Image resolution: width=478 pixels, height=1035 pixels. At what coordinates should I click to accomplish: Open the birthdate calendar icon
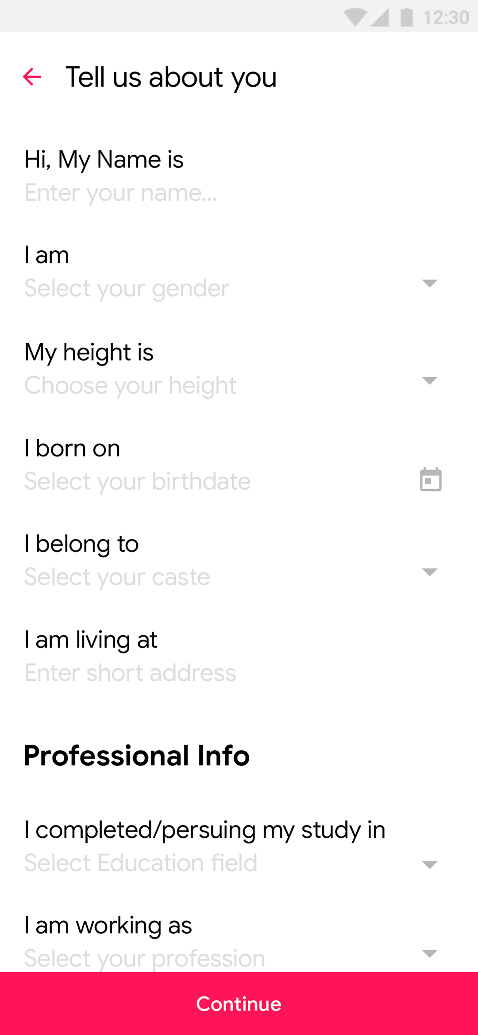[431, 480]
